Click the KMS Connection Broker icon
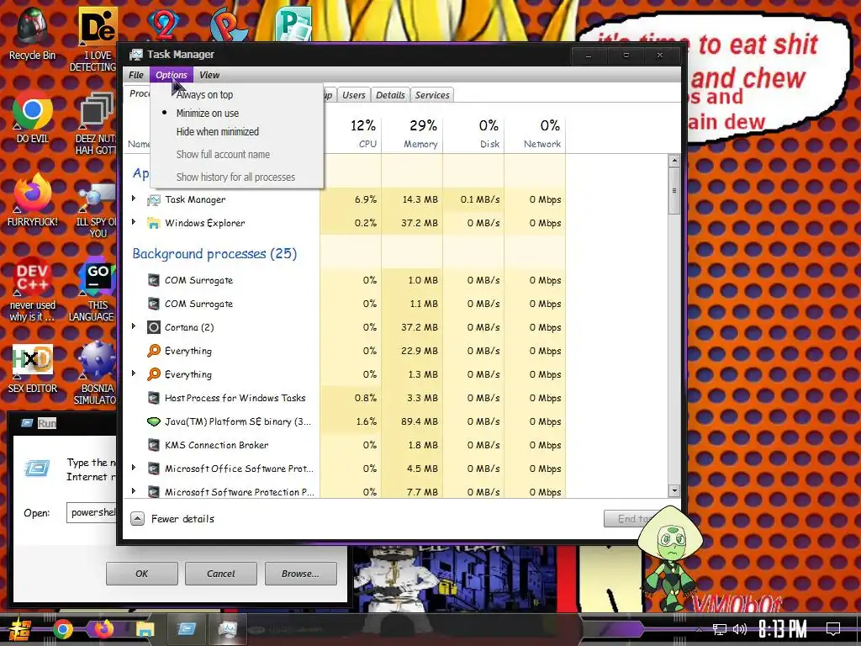The image size is (861, 646). tap(154, 445)
